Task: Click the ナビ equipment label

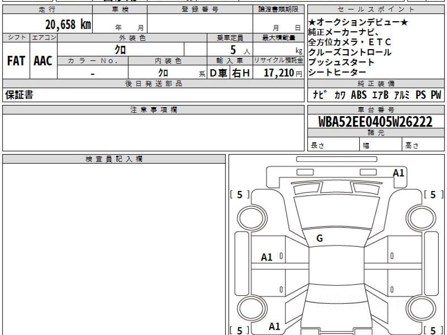Action: pyautogui.click(x=320, y=95)
